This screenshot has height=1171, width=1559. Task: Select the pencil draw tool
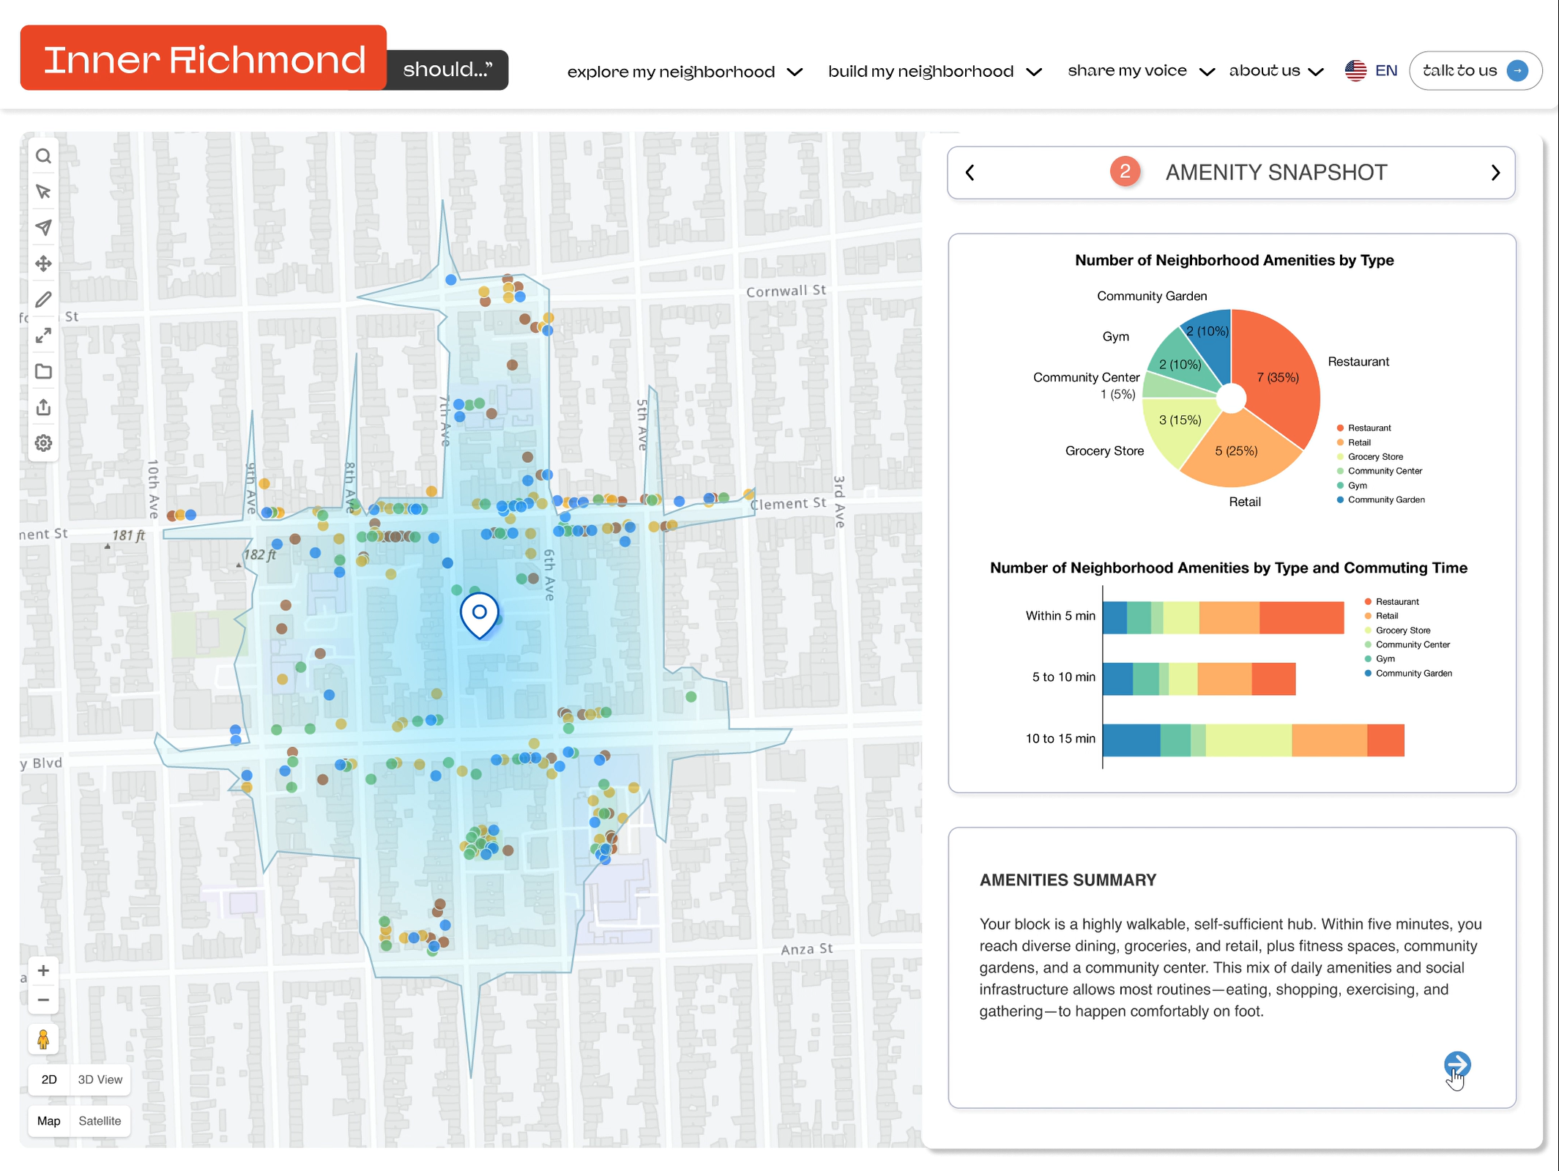[x=43, y=300]
